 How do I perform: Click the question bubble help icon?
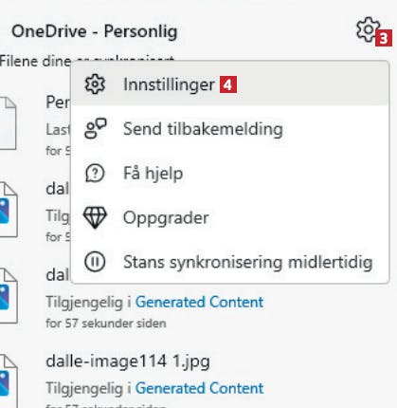(x=95, y=173)
